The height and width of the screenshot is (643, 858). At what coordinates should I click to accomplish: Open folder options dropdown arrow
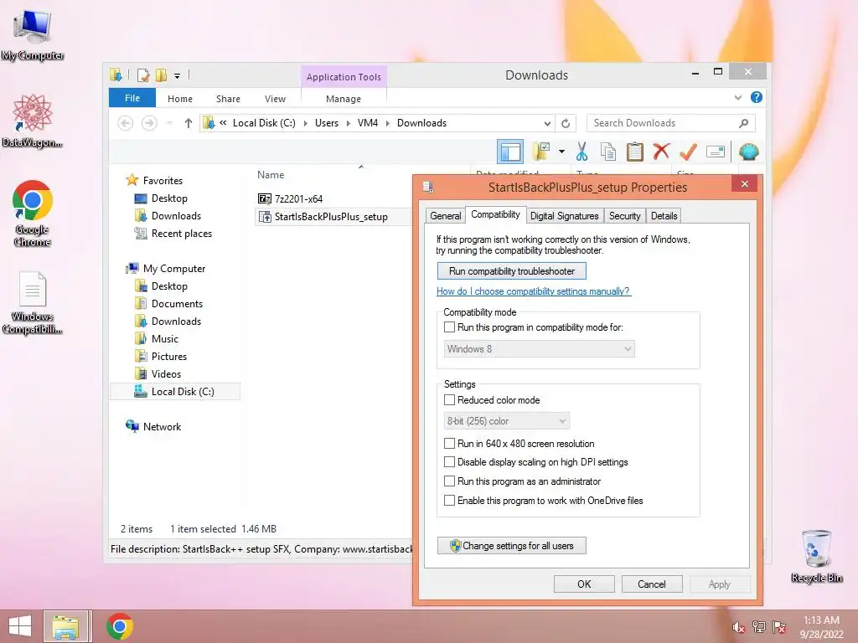coord(561,152)
